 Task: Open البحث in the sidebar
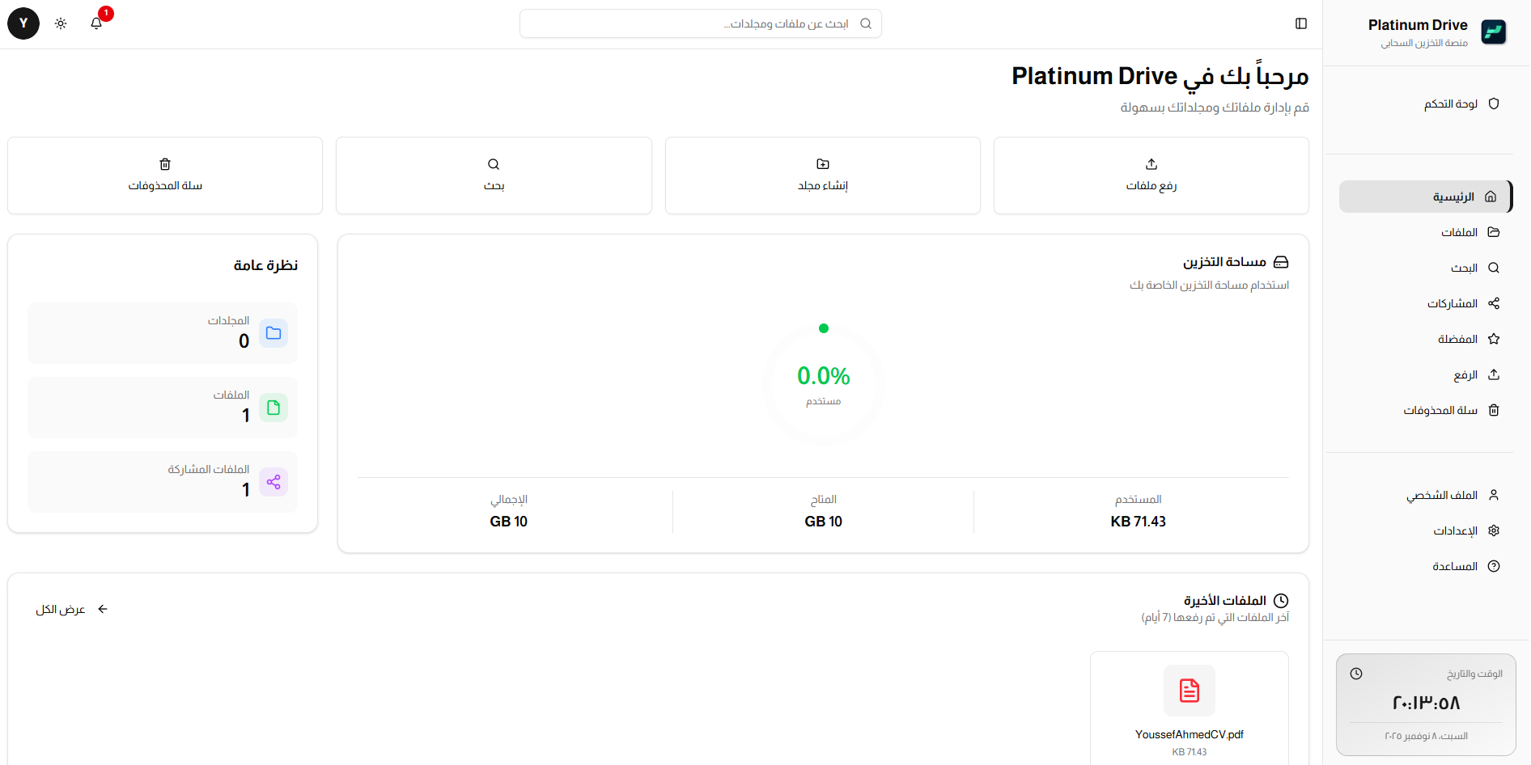point(1426,268)
